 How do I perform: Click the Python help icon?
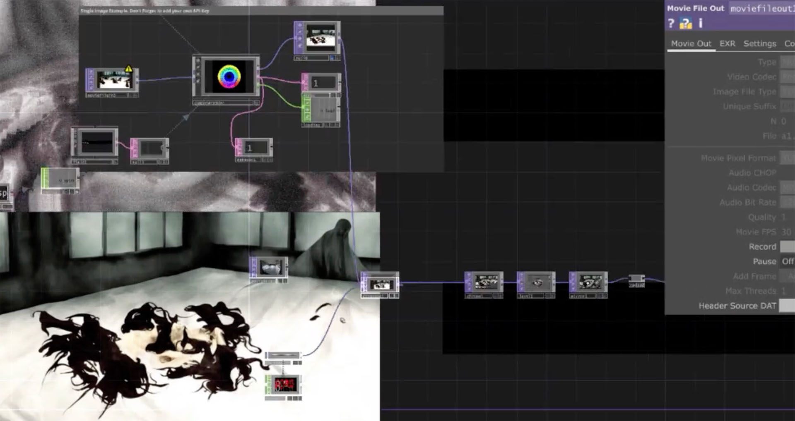tap(685, 24)
